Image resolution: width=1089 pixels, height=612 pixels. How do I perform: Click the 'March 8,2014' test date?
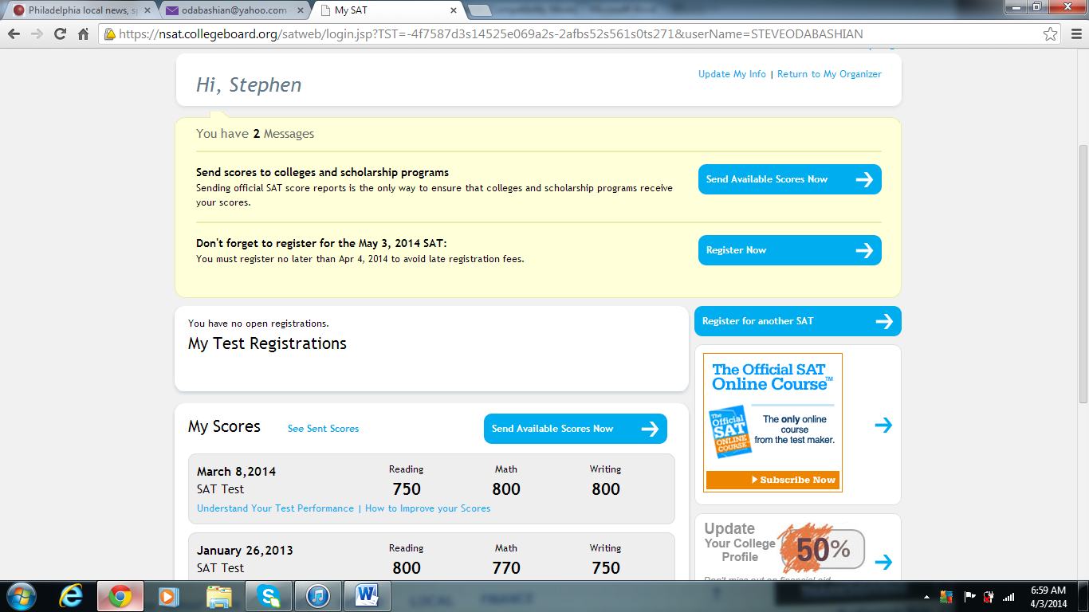[x=236, y=471]
